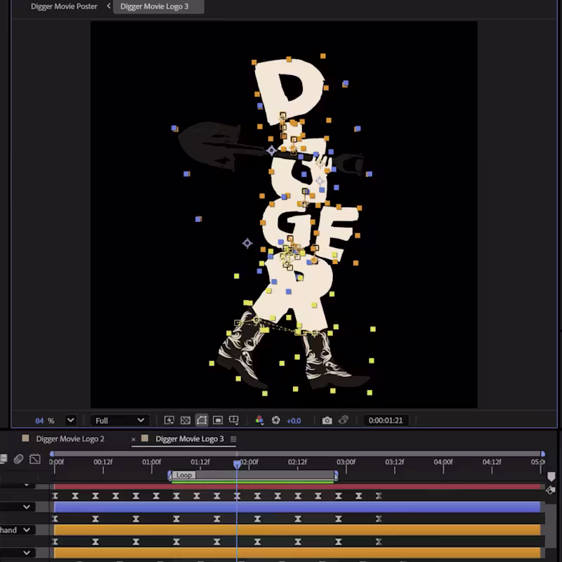
Task: Click 02:12f on the time ruler
Action: [297, 462]
